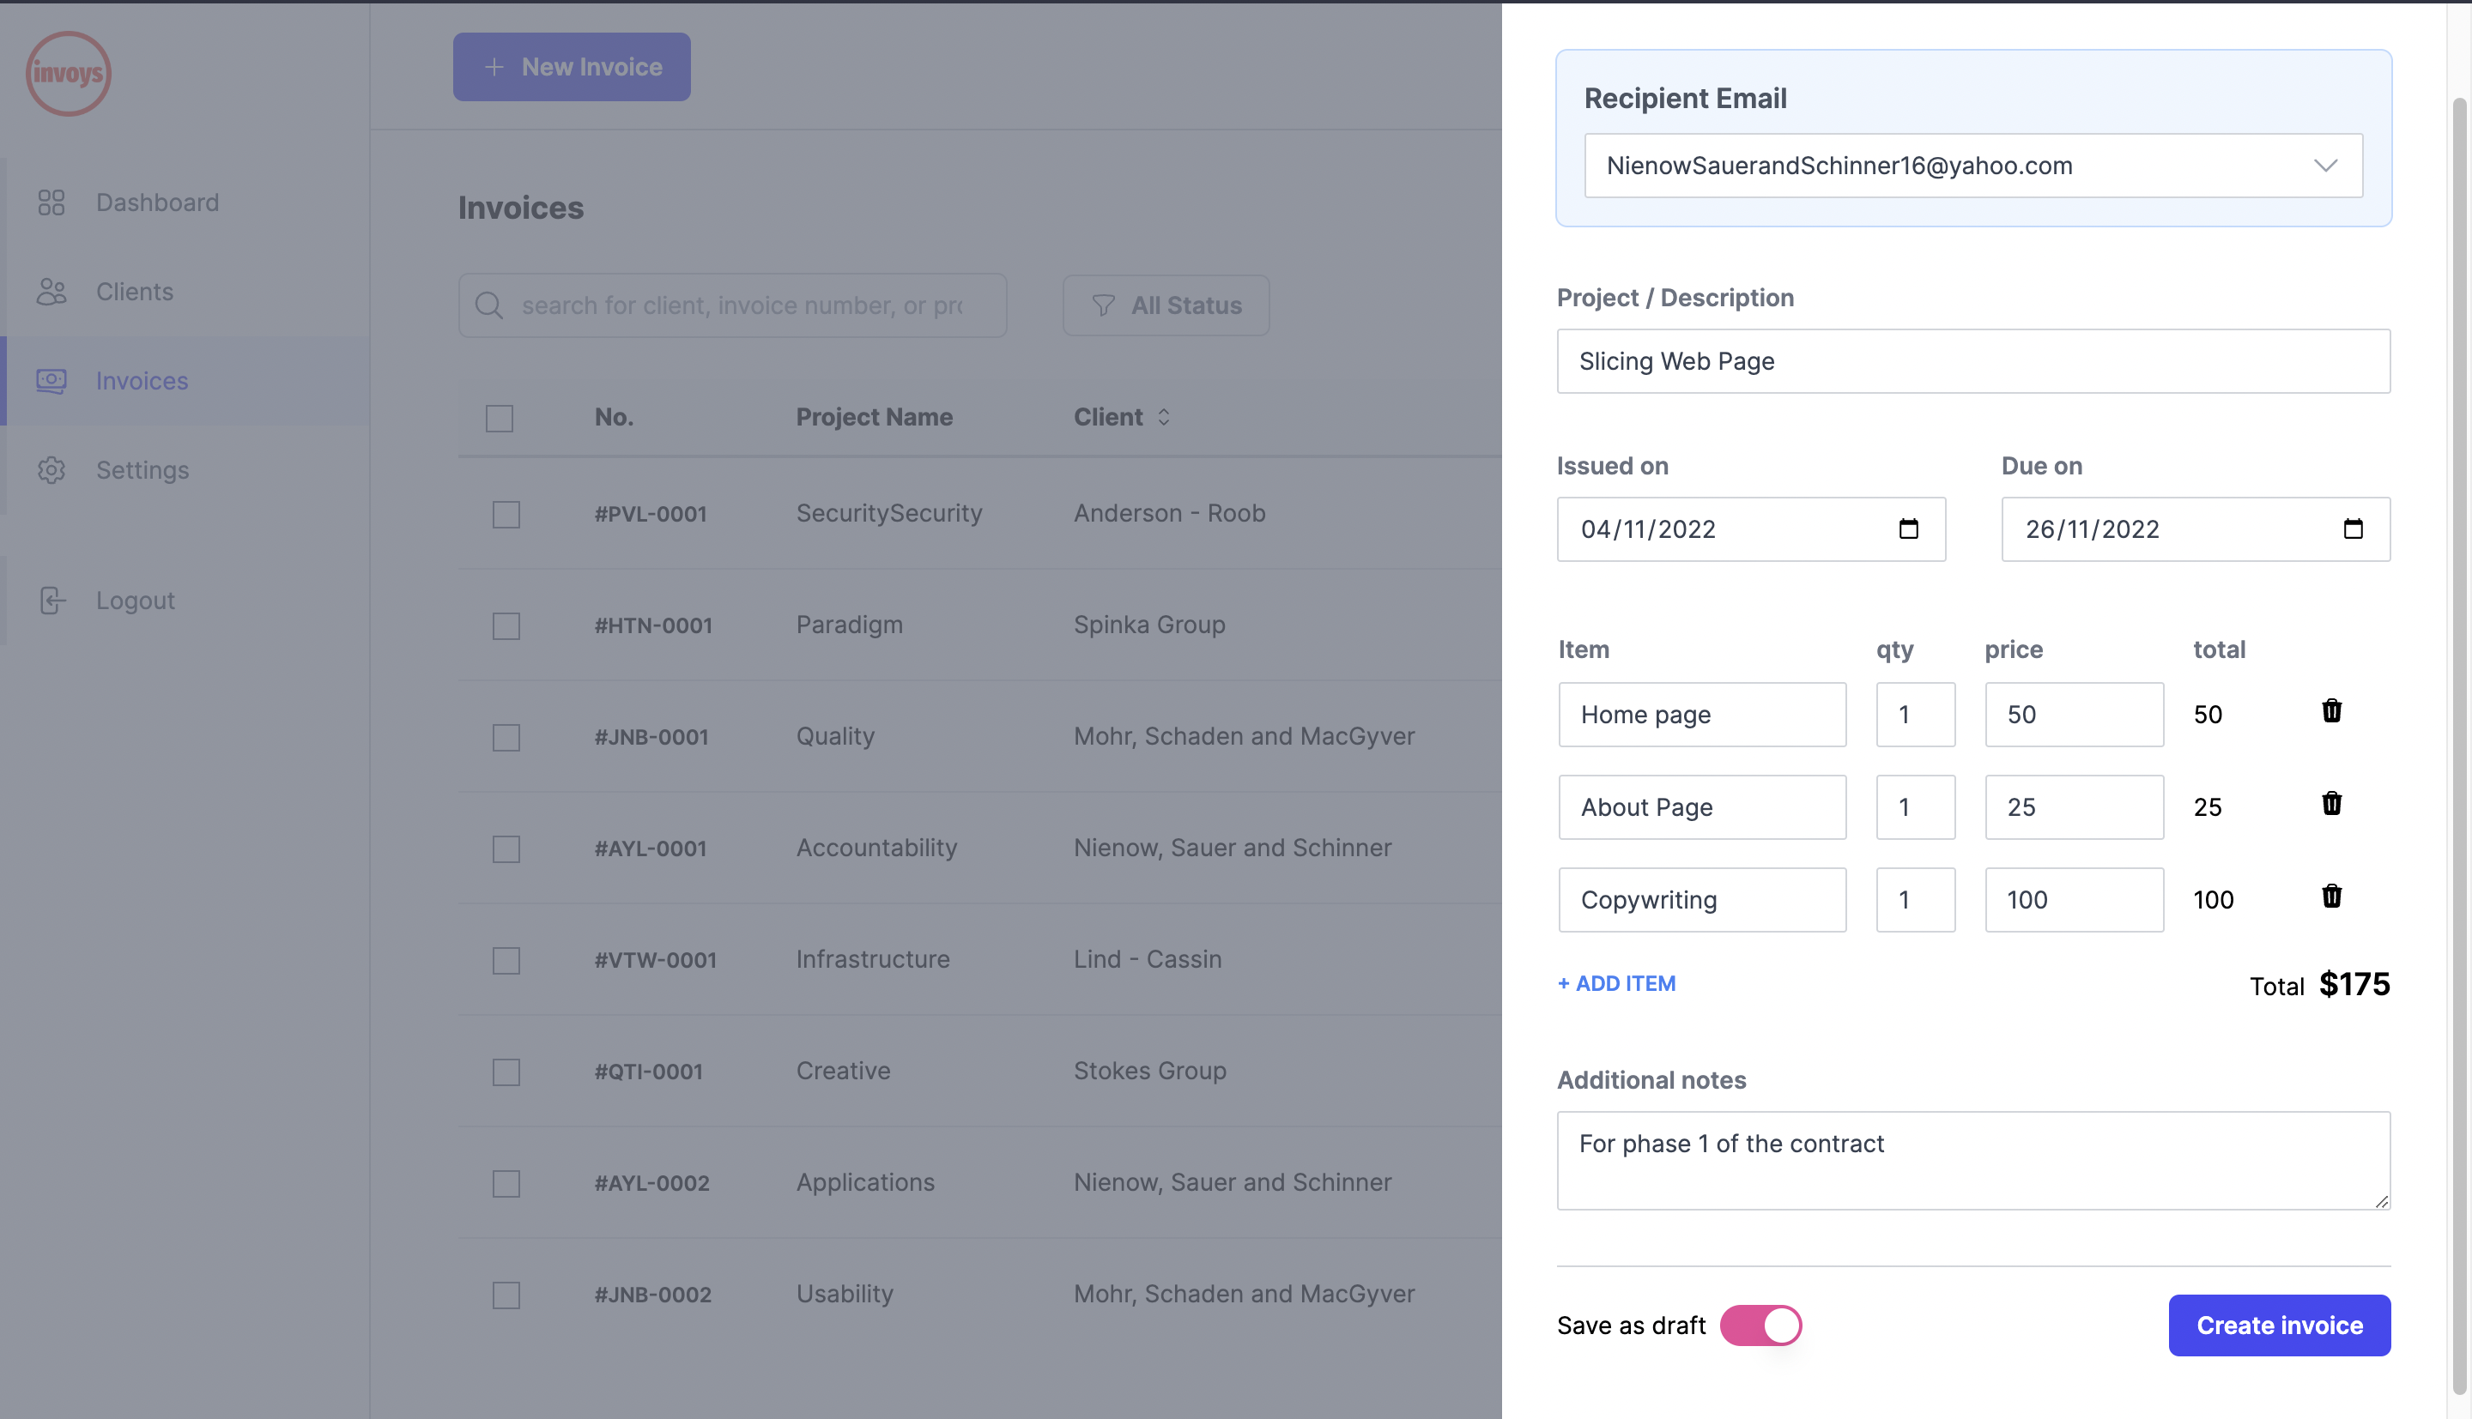Screen dimensions: 2472x1419
Task: Open Clients in the sidebar
Action: (185, 292)
